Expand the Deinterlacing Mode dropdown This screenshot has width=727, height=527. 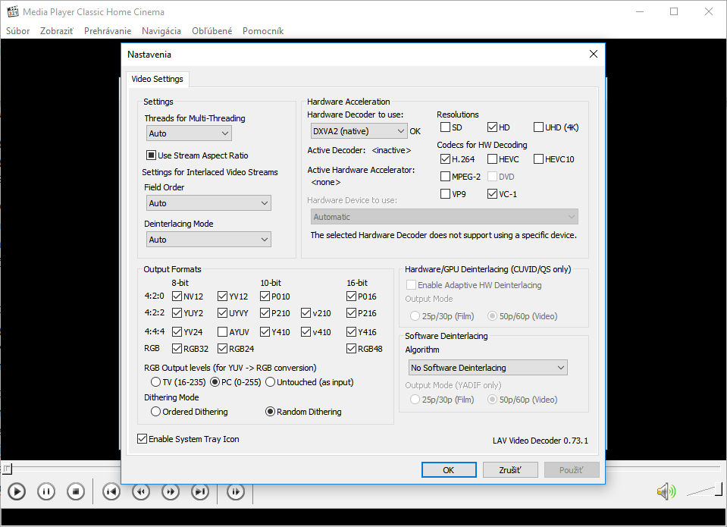coord(208,240)
